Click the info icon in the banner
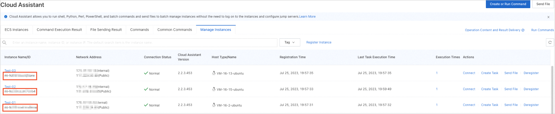This screenshot has height=114, width=555. 6,17
